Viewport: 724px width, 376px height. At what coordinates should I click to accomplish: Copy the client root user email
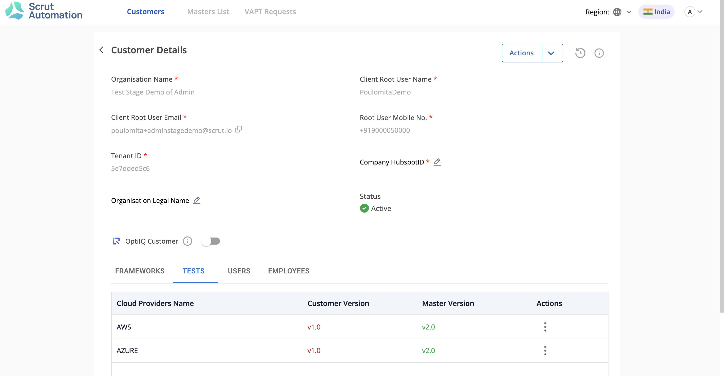[238, 129]
